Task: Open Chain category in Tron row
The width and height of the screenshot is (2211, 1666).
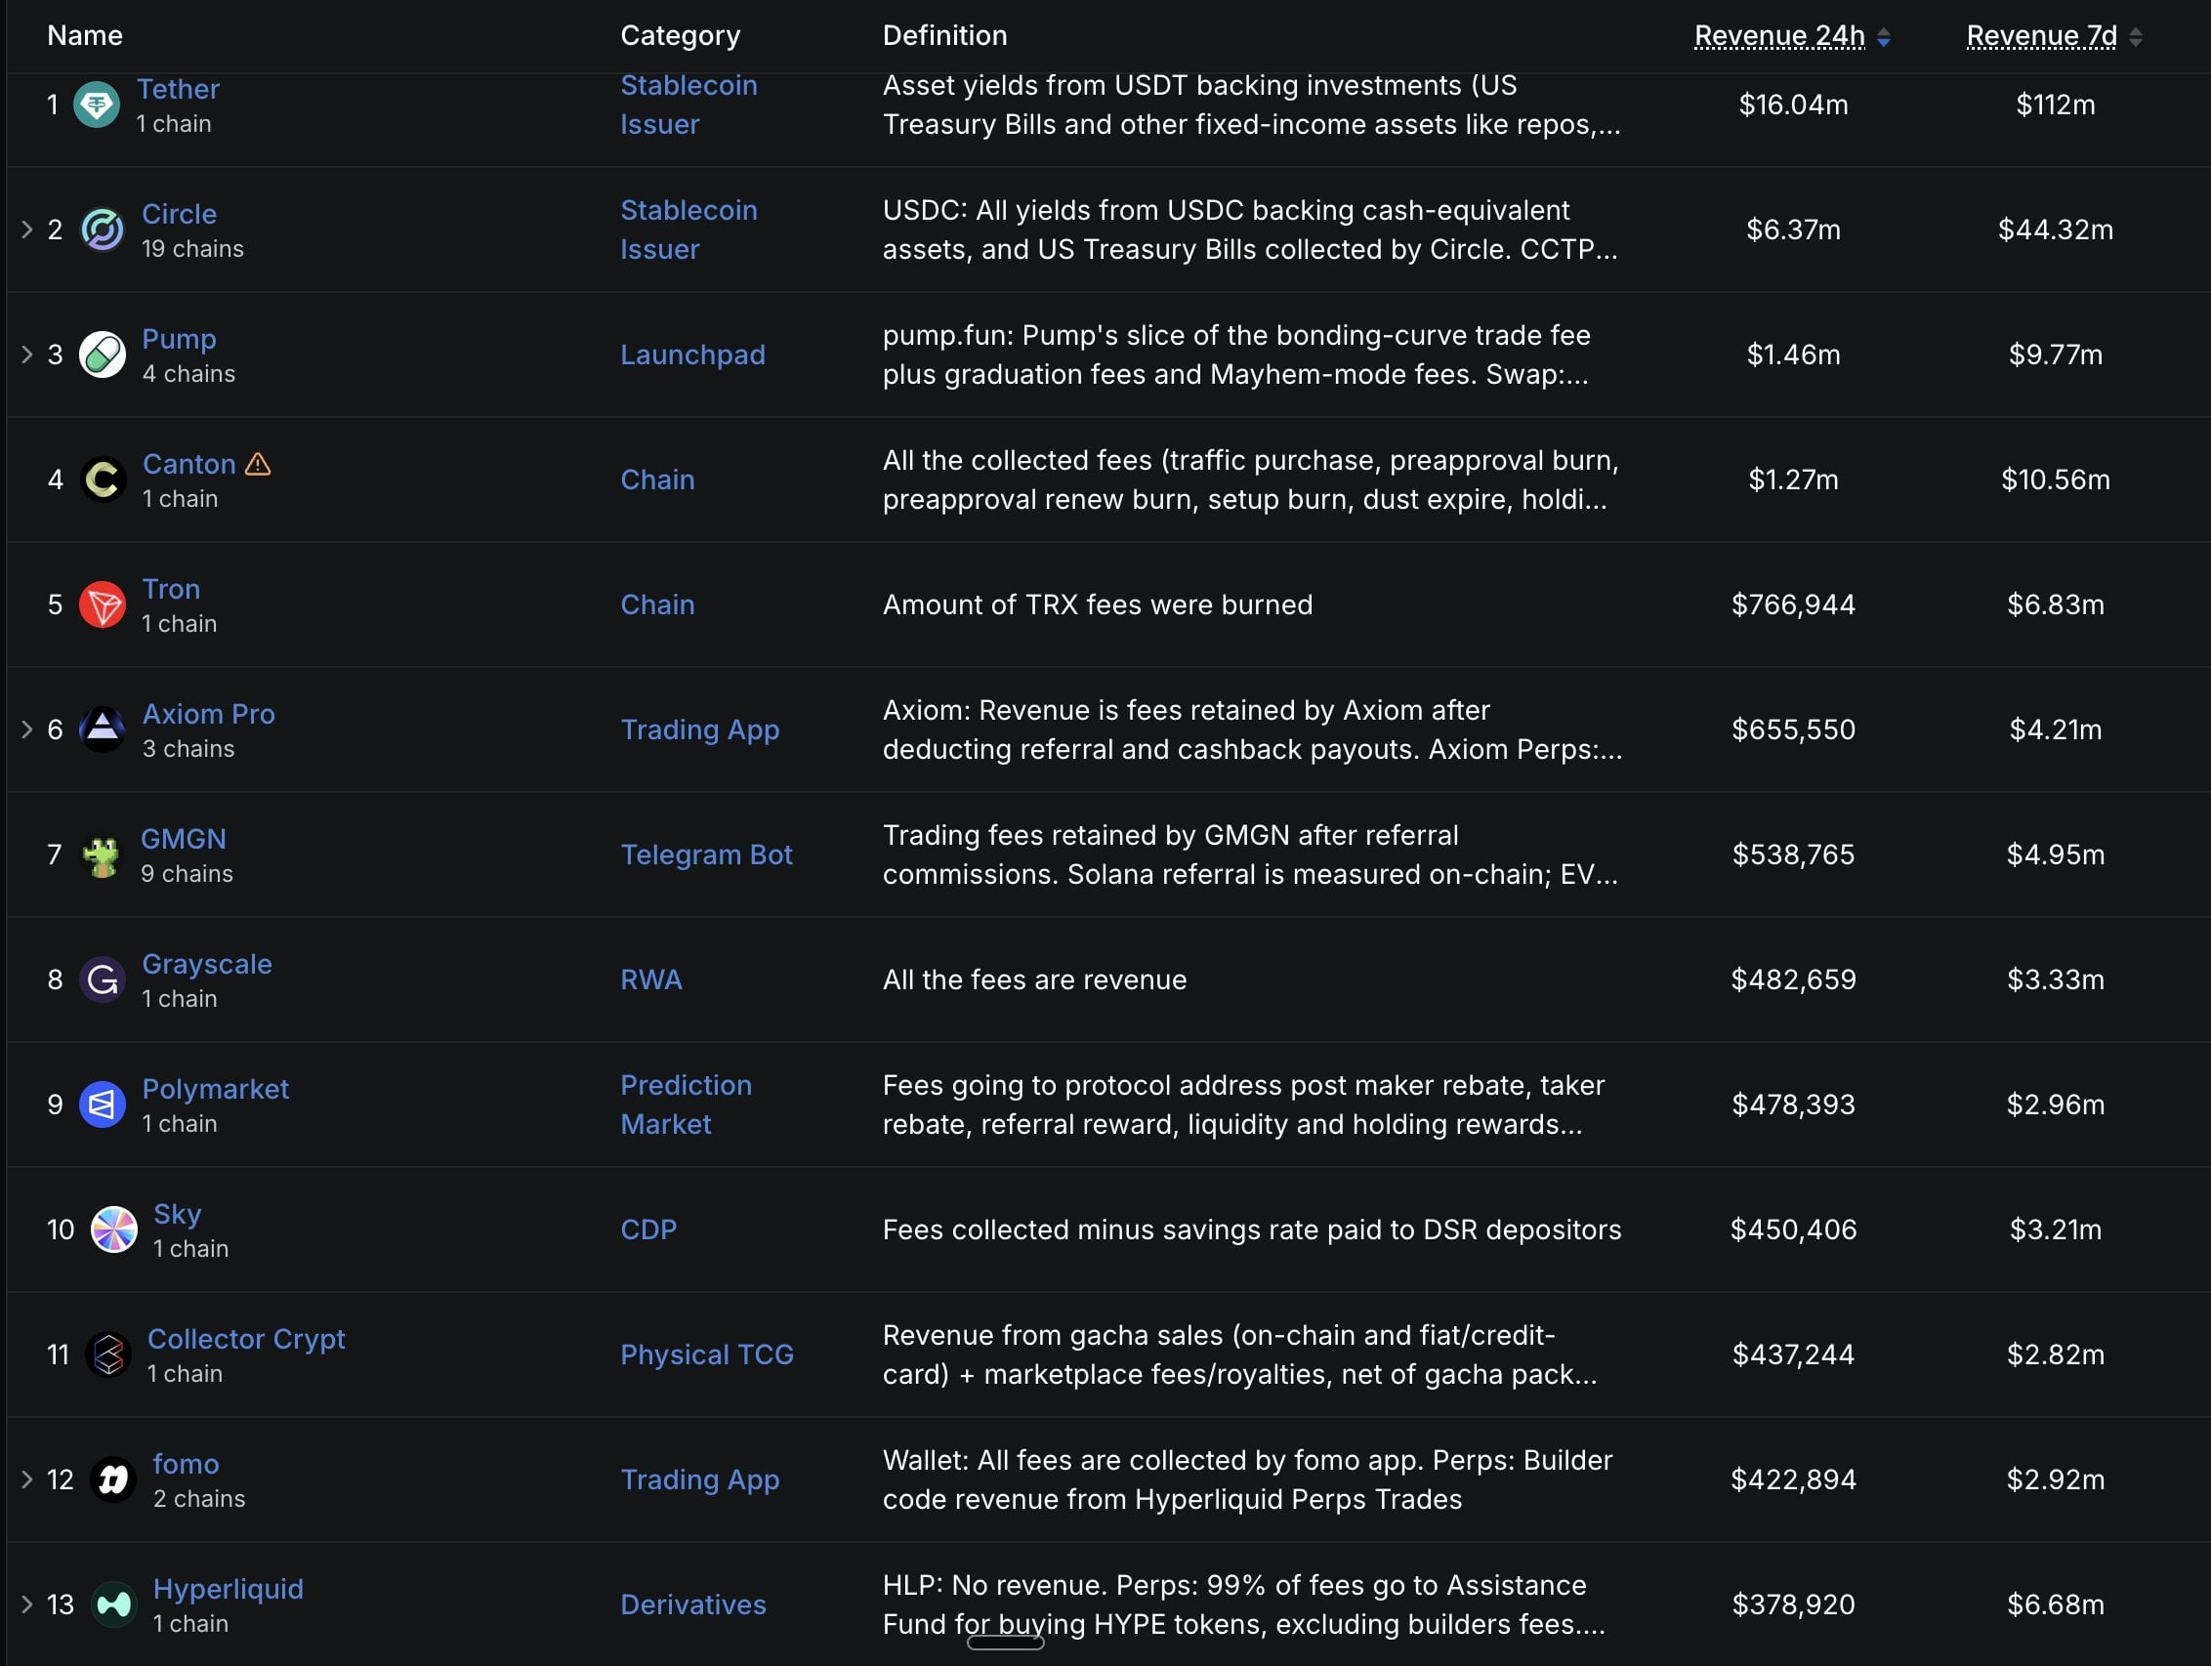Action: coord(656,604)
